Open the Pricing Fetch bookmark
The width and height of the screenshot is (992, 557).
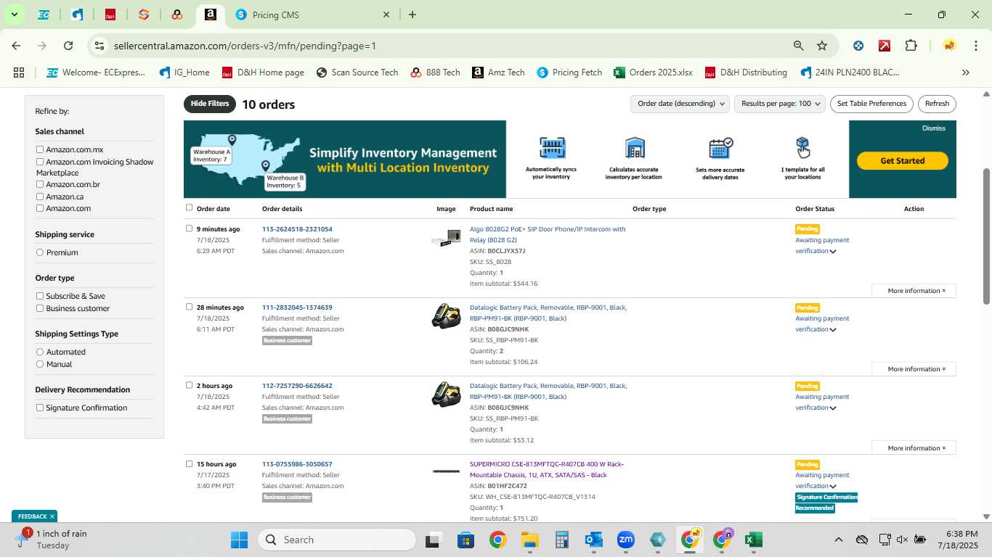(x=569, y=73)
